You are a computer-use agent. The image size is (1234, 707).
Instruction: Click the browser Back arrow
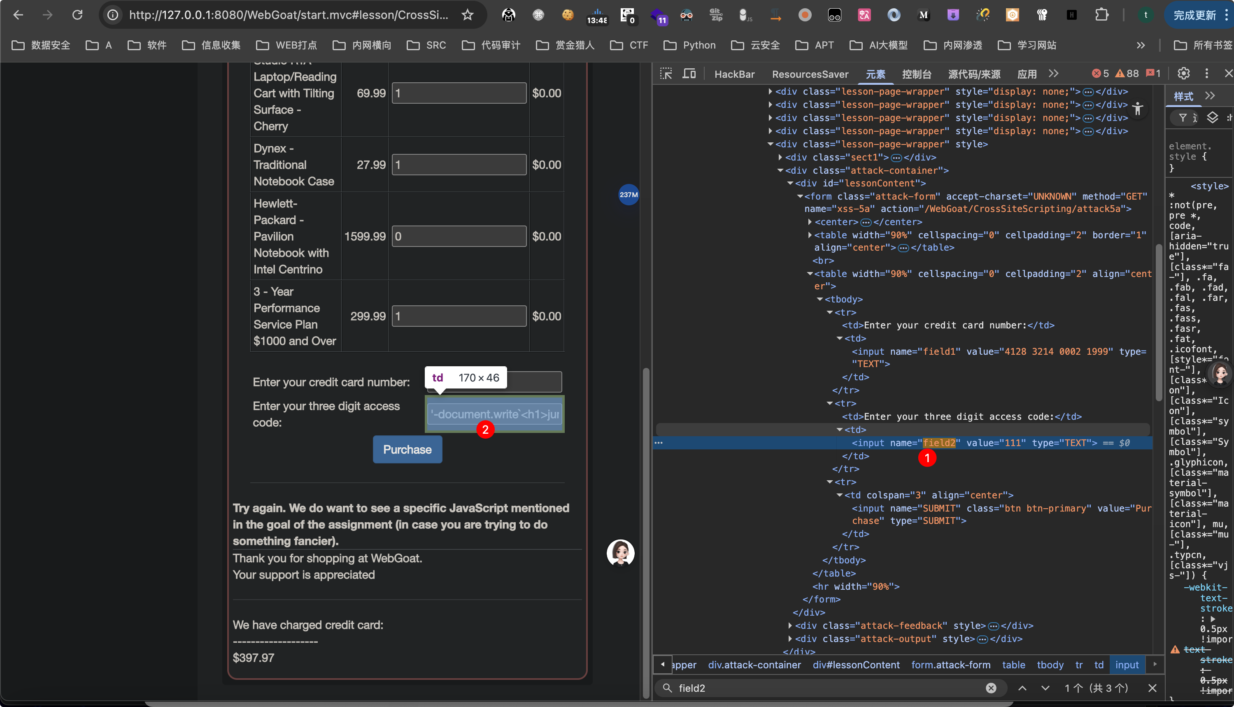click(18, 15)
